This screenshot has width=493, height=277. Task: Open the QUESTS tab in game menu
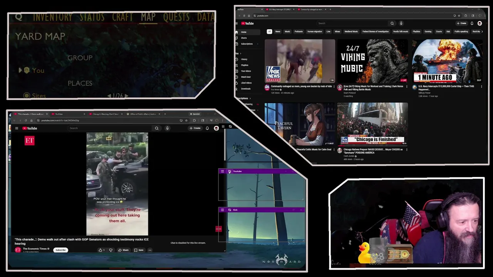(x=176, y=17)
